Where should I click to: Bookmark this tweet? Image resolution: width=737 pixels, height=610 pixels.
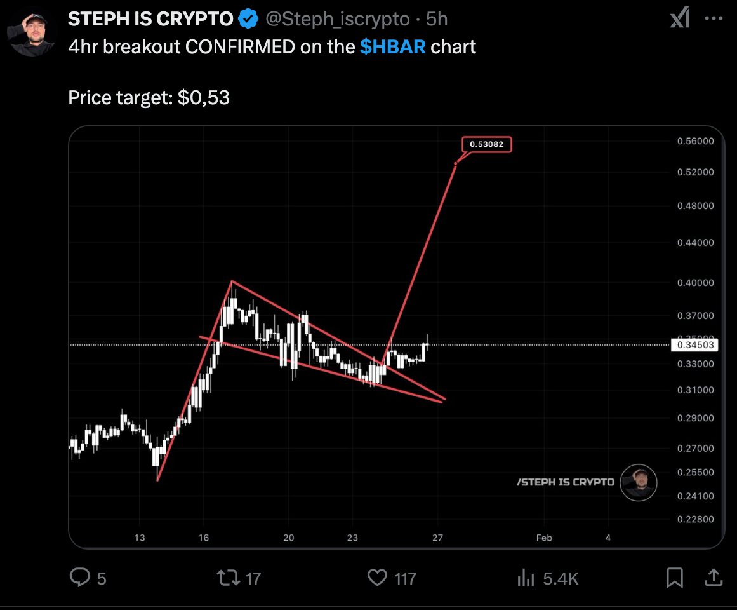[x=675, y=578]
